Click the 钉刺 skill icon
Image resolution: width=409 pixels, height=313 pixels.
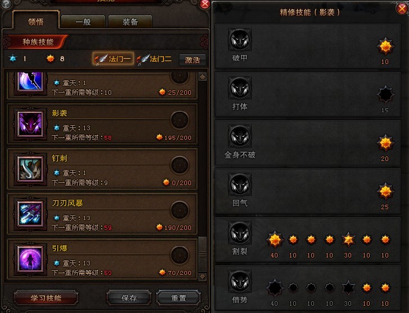click(x=30, y=169)
